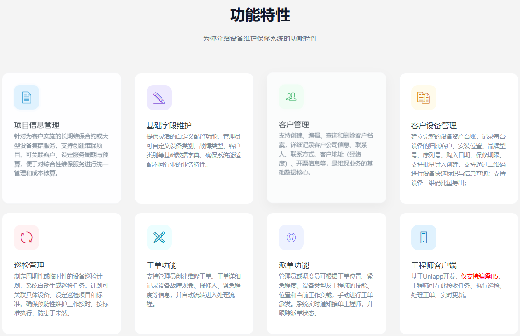Click the description starting 提供灵活的自定义配置功能
Screen dimensions: 520x336
(194, 150)
